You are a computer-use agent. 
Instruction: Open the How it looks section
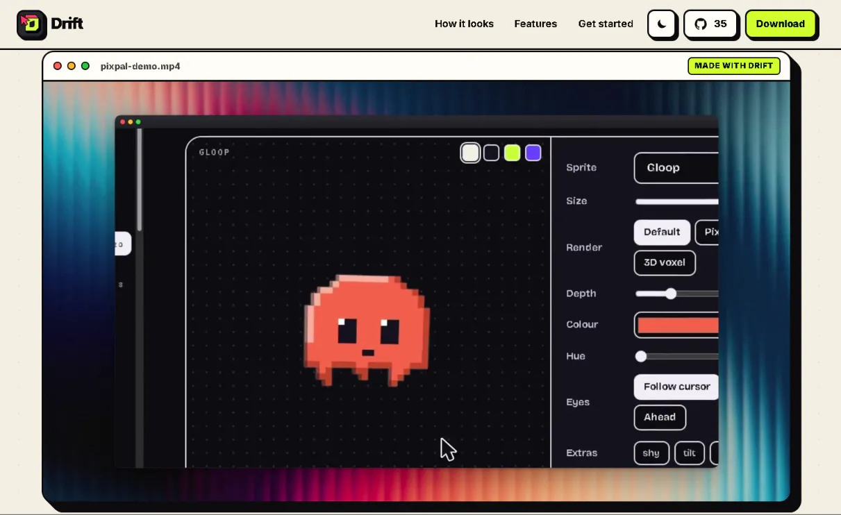464,24
